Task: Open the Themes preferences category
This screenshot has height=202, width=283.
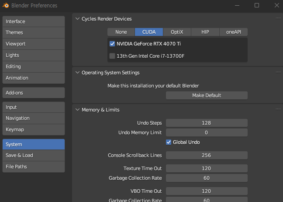Action: (34, 32)
